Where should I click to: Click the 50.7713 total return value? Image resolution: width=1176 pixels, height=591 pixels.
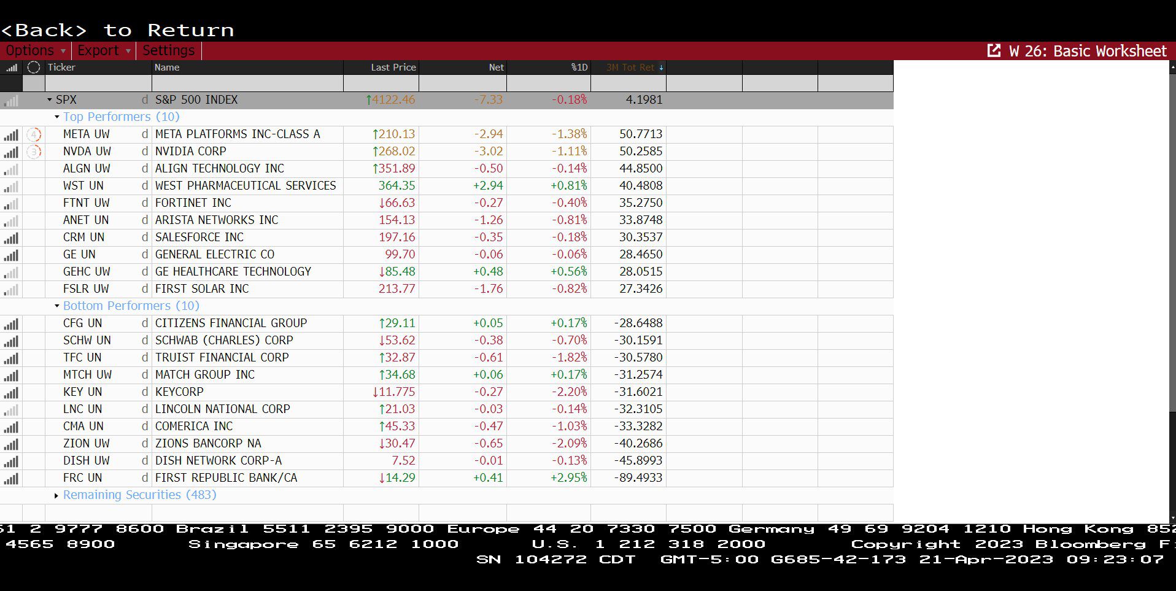tap(641, 134)
